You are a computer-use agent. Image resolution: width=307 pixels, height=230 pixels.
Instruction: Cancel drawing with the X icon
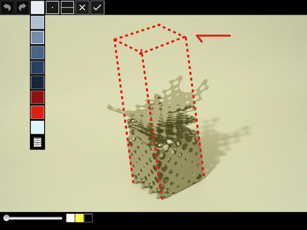tap(83, 8)
